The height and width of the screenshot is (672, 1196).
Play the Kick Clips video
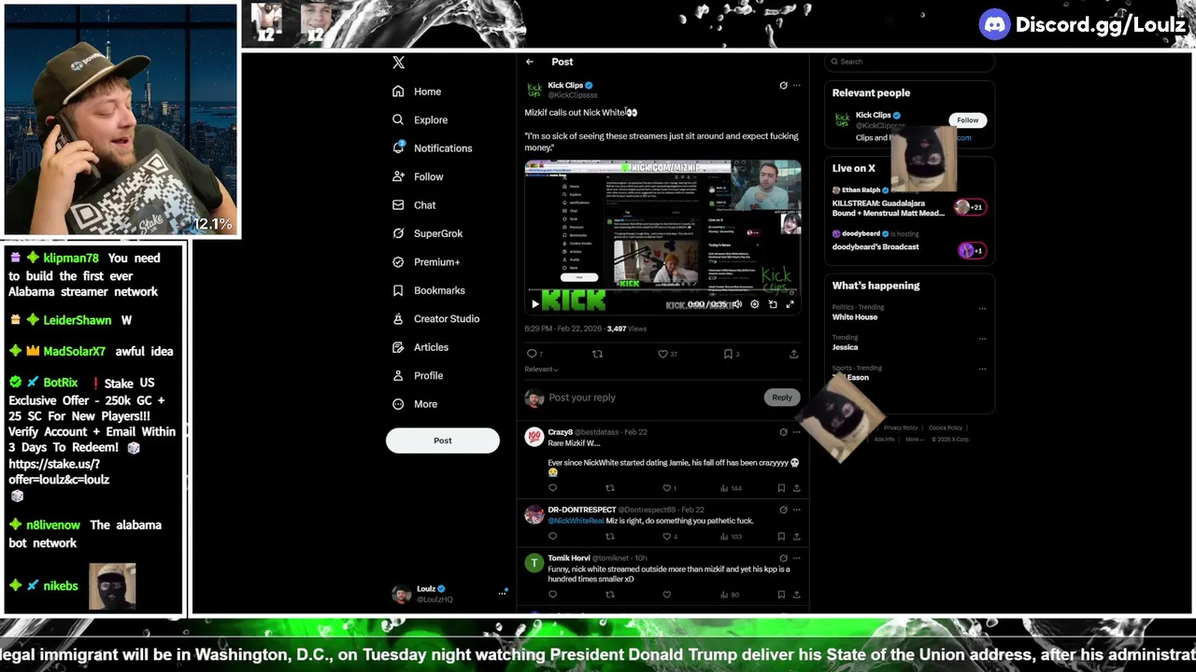[534, 304]
